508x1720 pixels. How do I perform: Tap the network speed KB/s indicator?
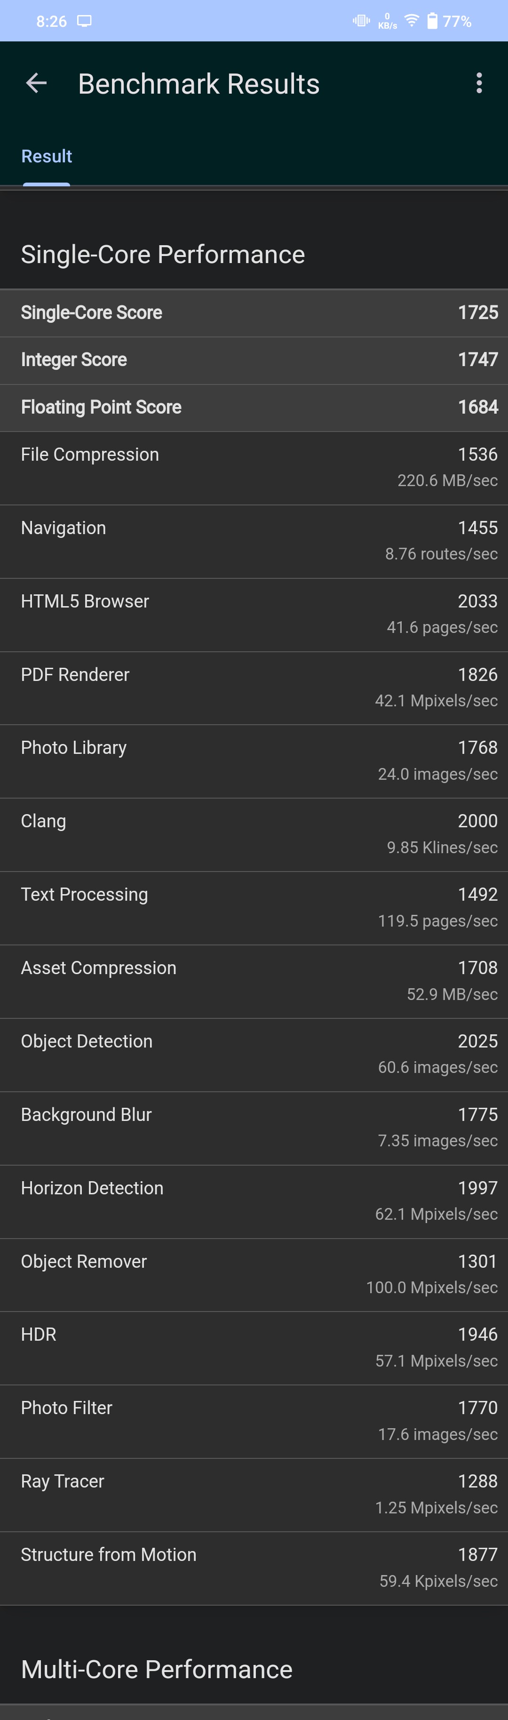click(x=387, y=21)
